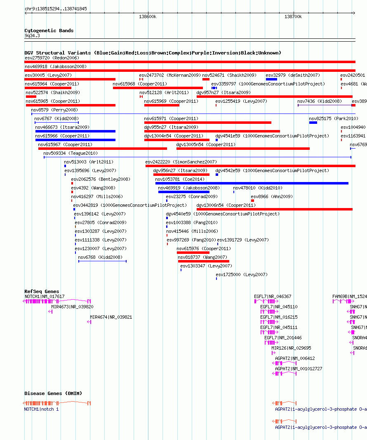Open the nsv478010 (Kidd2010) variant label

click(258, 188)
